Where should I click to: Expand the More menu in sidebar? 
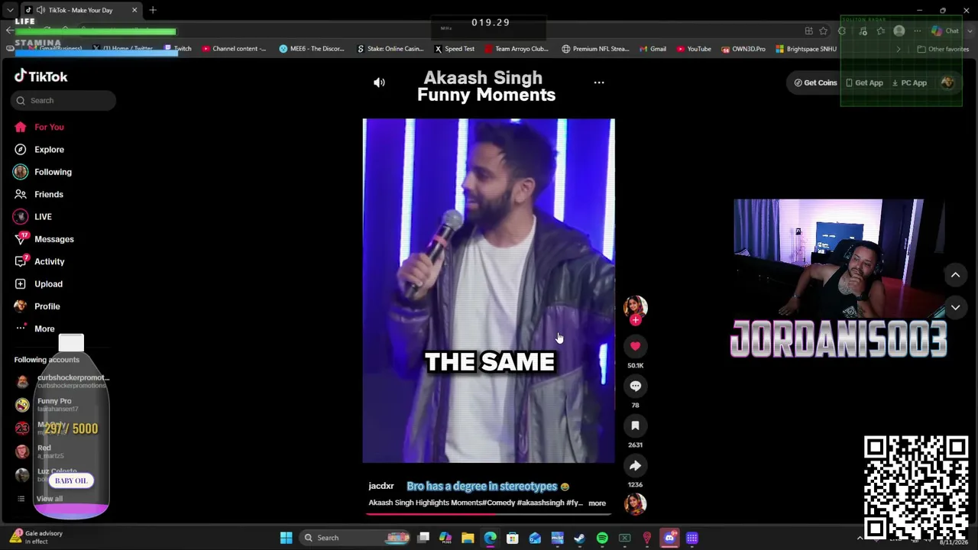pyautogui.click(x=35, y=328)
